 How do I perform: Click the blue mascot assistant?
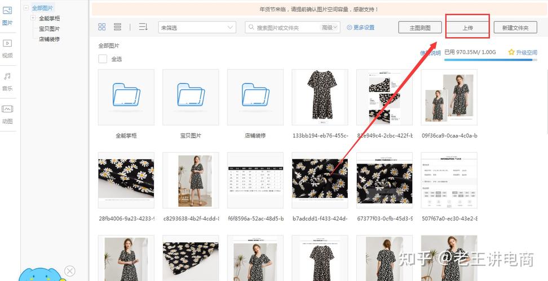click(41, 274)
